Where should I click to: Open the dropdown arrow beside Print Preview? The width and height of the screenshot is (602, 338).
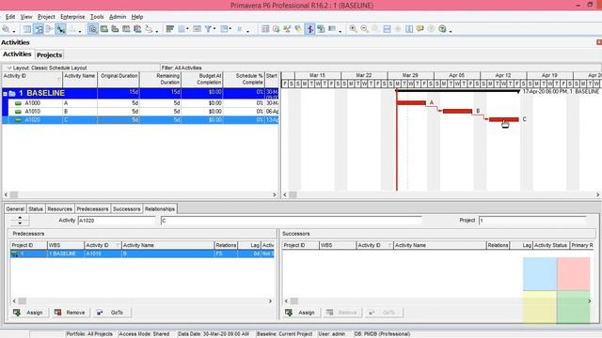click(x=14, y=31)
